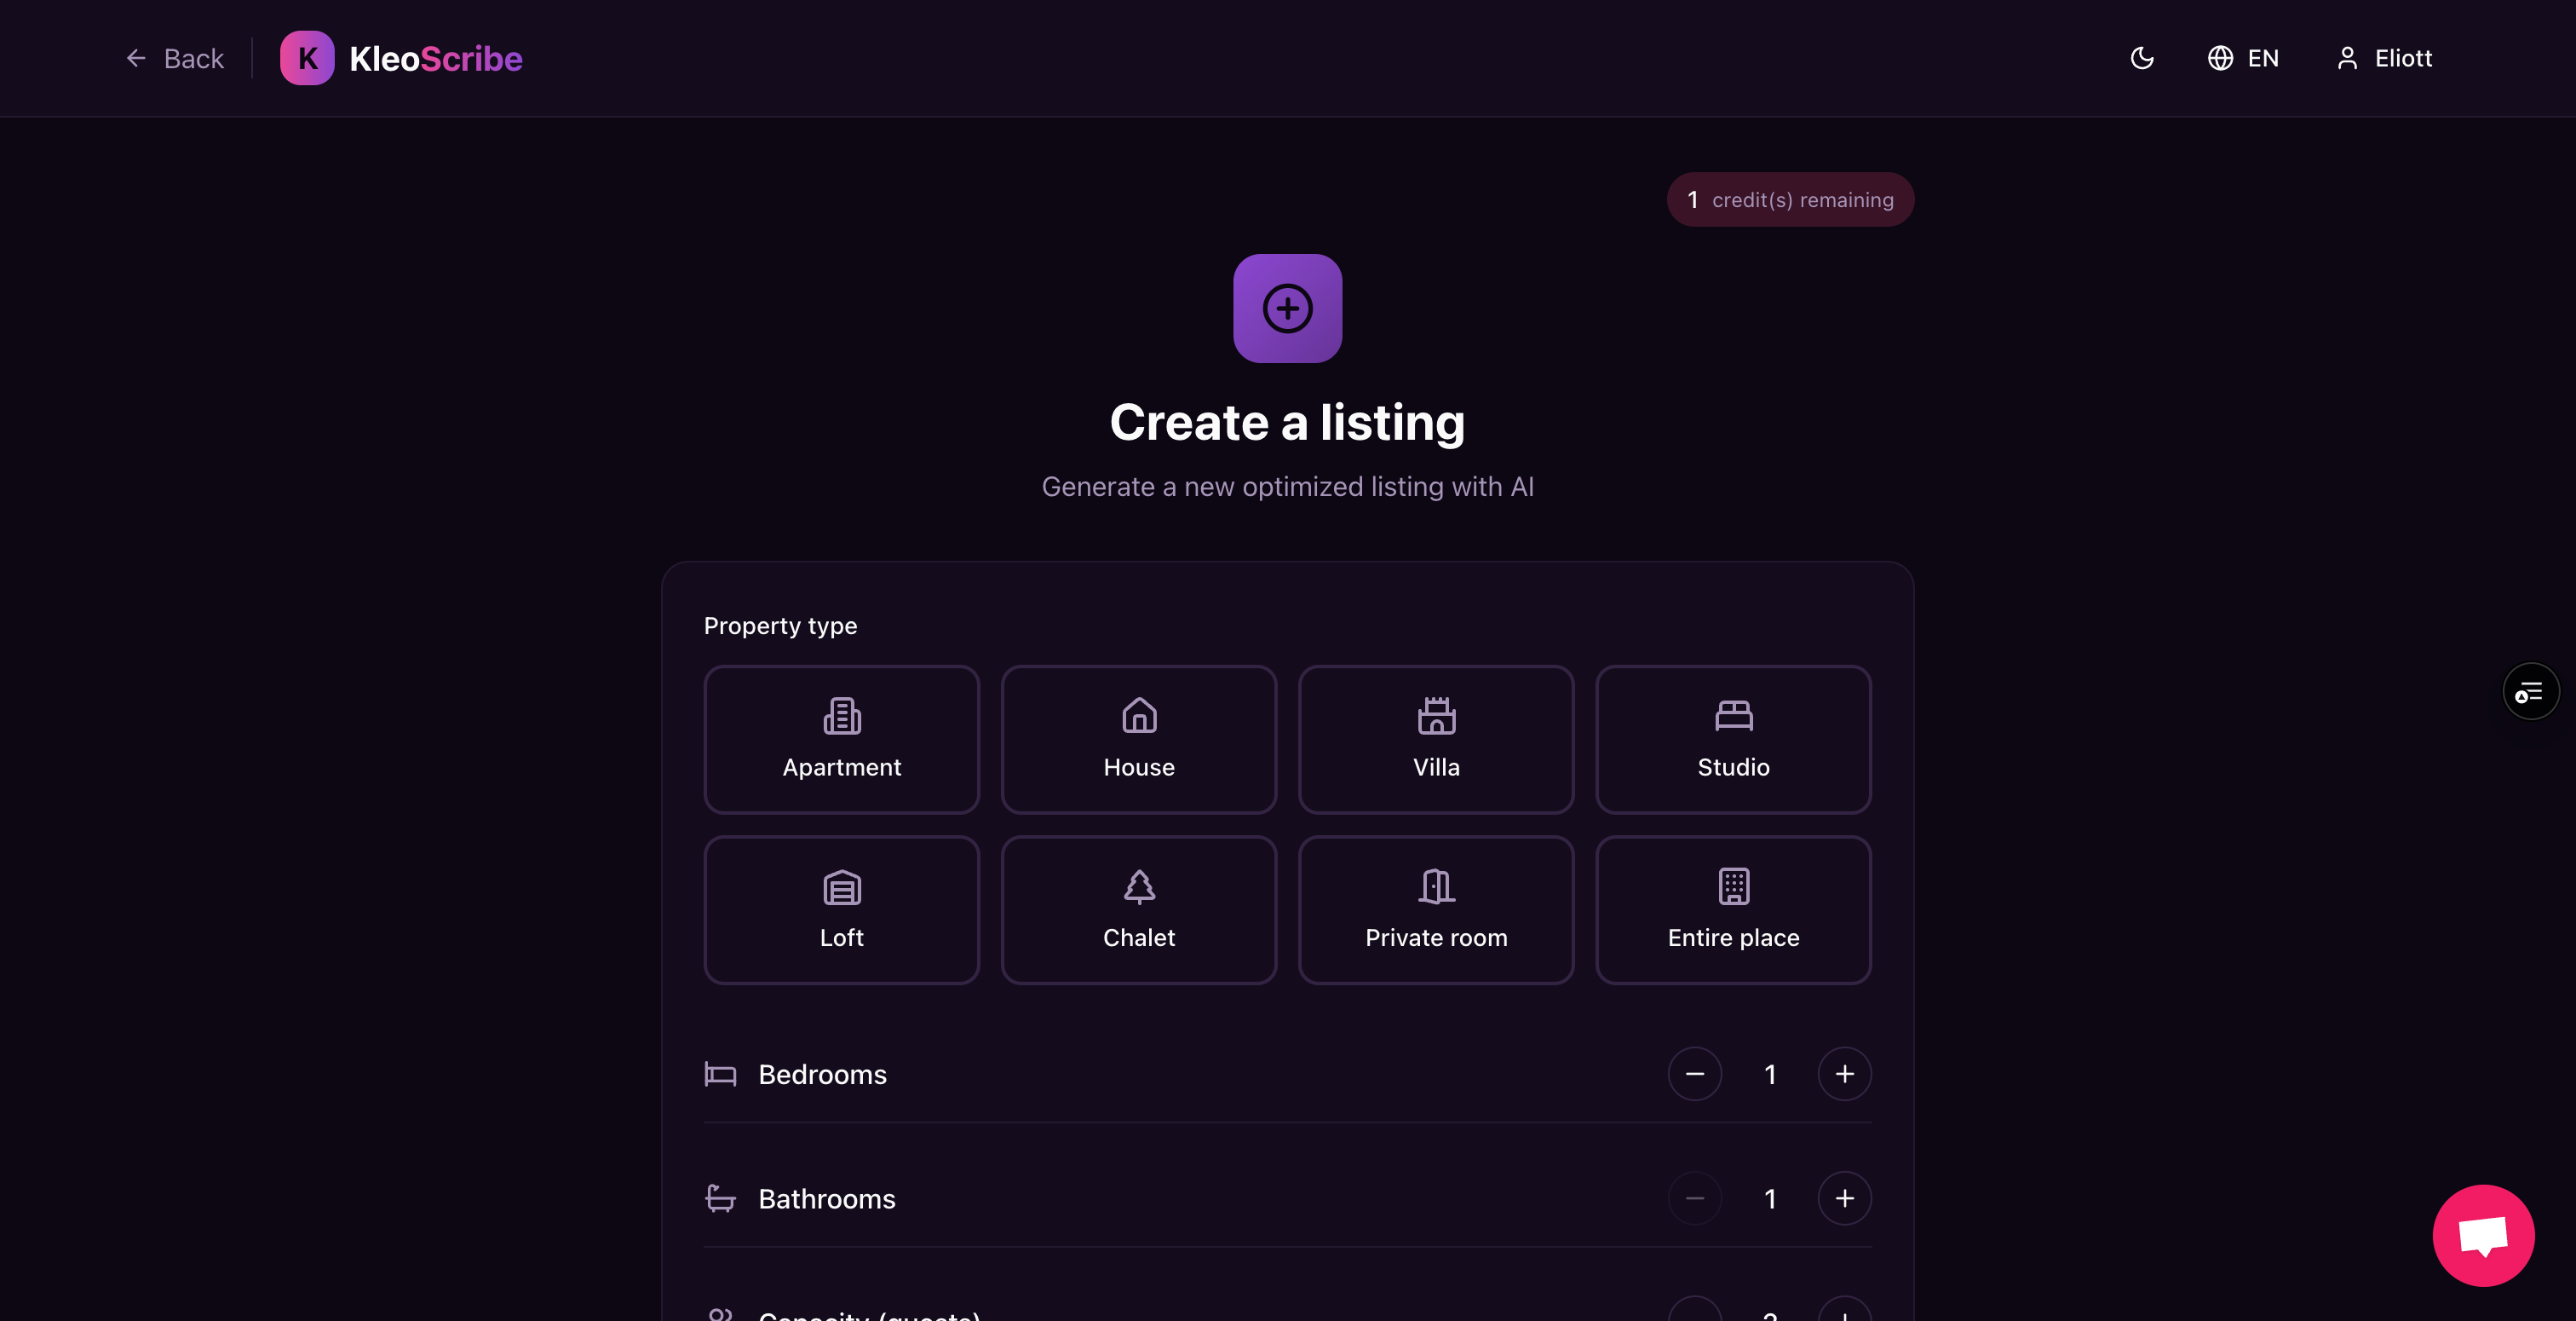Image resolution: width=2576 pixels, height=1321 pixels.
Task: Increase the Bedrooms count
Action: pyautogui.click(x=1845, y=1074)
